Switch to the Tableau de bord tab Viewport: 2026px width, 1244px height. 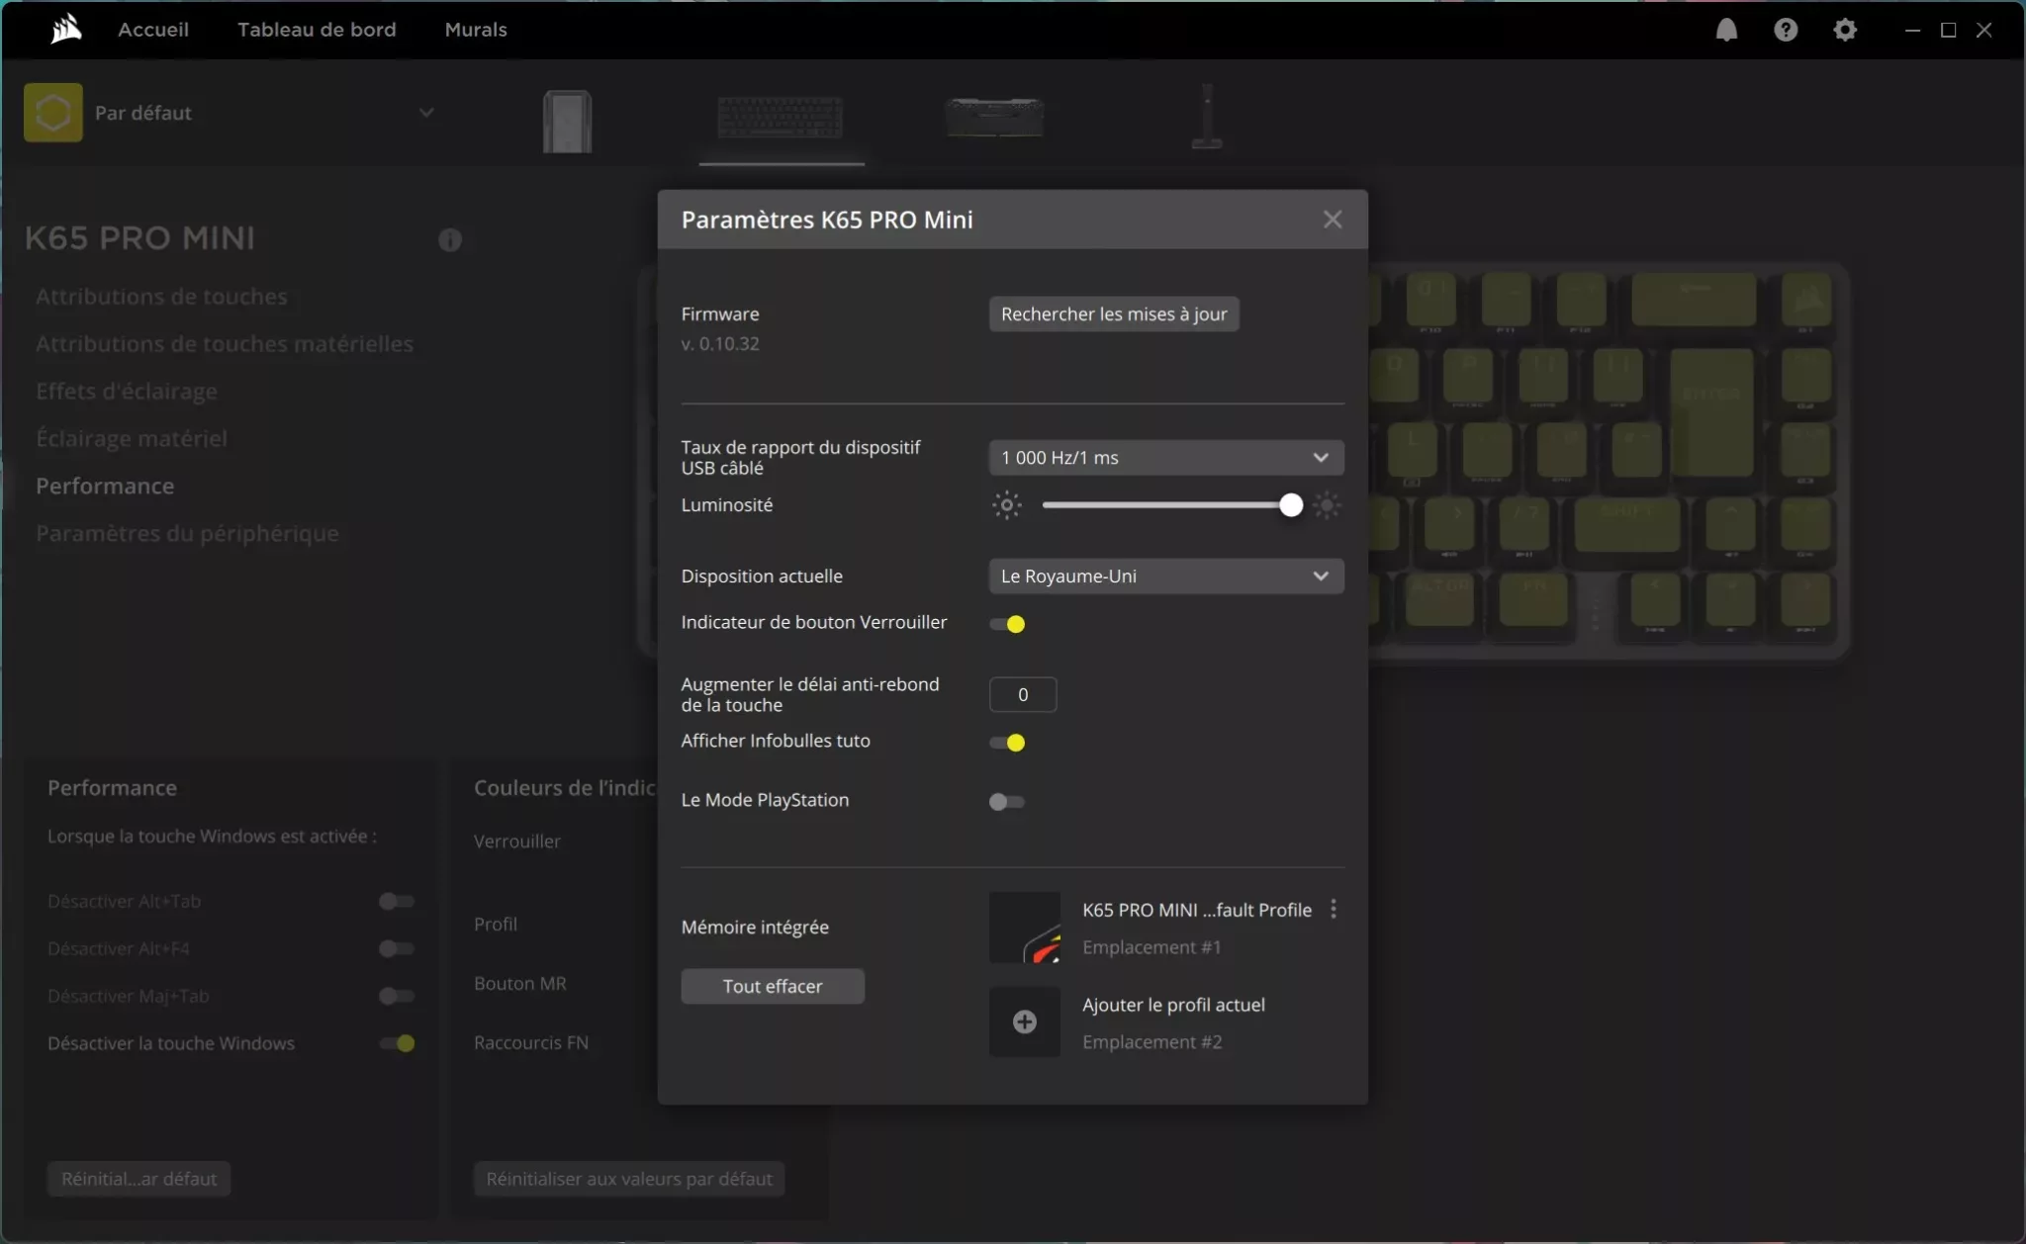[x=317, y=30]
